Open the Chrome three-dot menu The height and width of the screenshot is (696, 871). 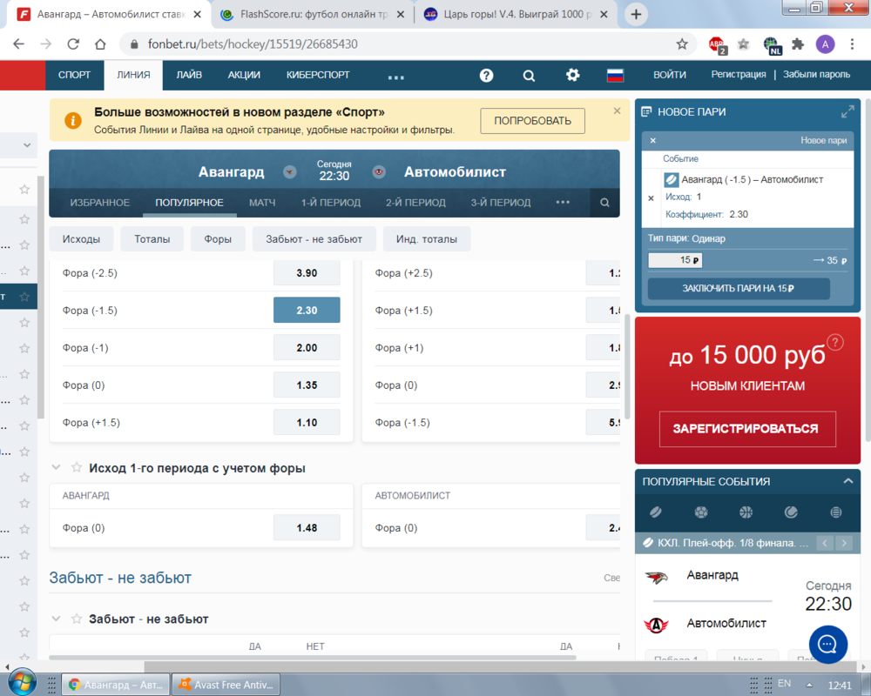coord(852,44)
